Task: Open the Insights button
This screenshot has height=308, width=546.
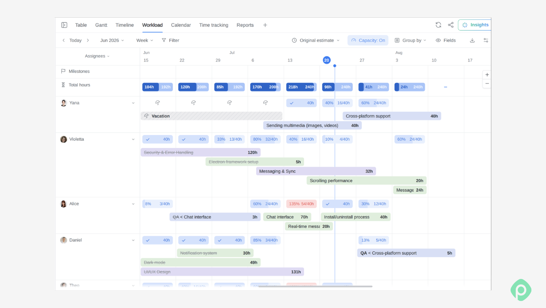Action: point(475,25)
